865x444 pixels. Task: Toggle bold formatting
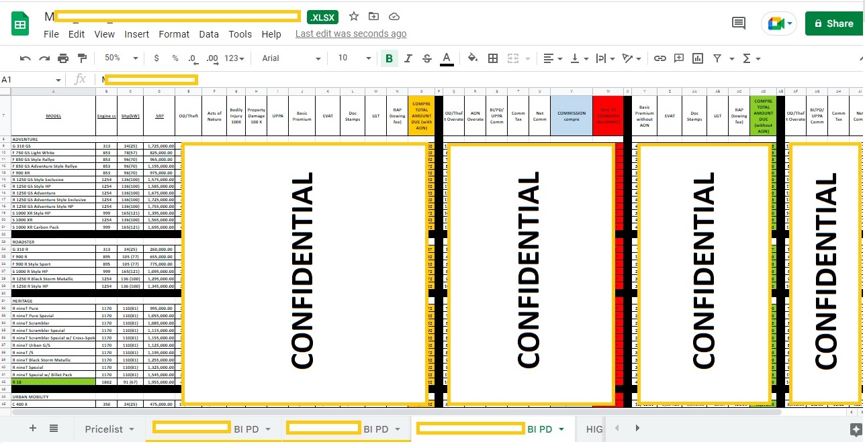click(389, 58)
